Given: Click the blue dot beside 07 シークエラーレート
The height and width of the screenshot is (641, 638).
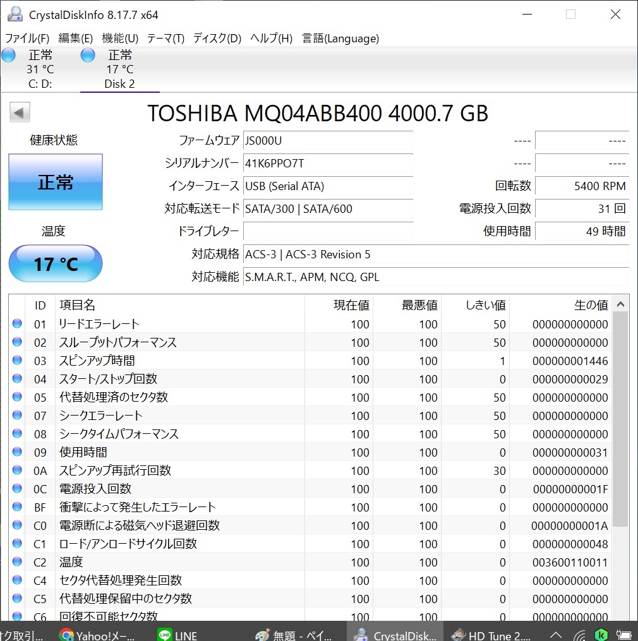Looking at the screenshot, I should pos(17,416).
